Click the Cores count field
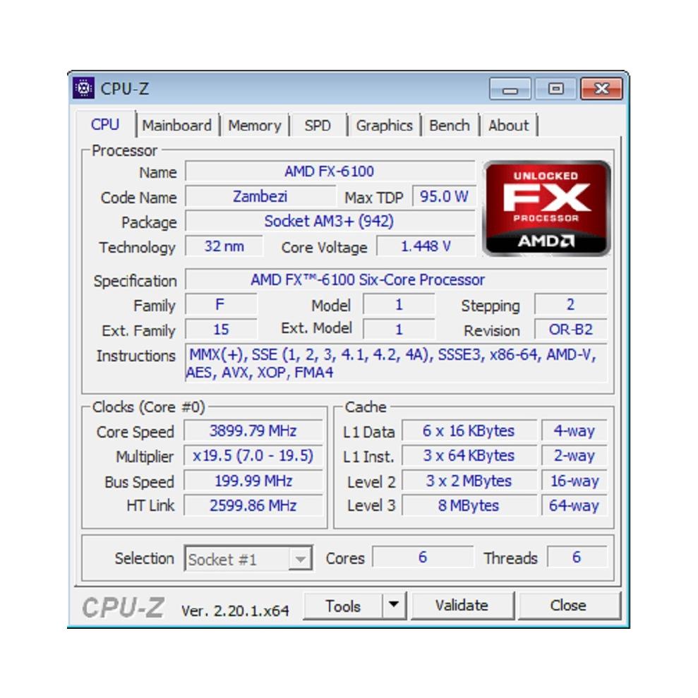 click(x=423, y=558)
